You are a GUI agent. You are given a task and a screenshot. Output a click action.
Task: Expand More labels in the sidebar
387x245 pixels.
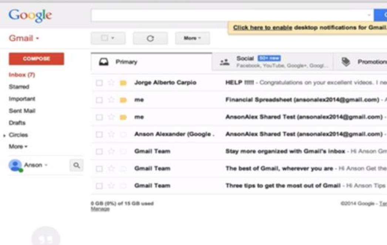tap(18, 146)
